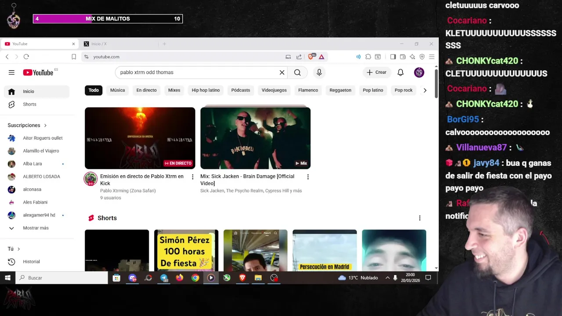This screenshot has width=562, height=316.
Task: Choose the Hip hop latino chip
Action: click(x=205, y=90)
